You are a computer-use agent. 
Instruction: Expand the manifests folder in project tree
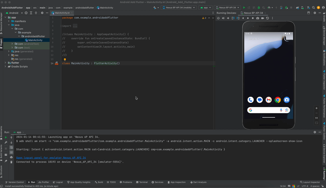click(9, 21)
